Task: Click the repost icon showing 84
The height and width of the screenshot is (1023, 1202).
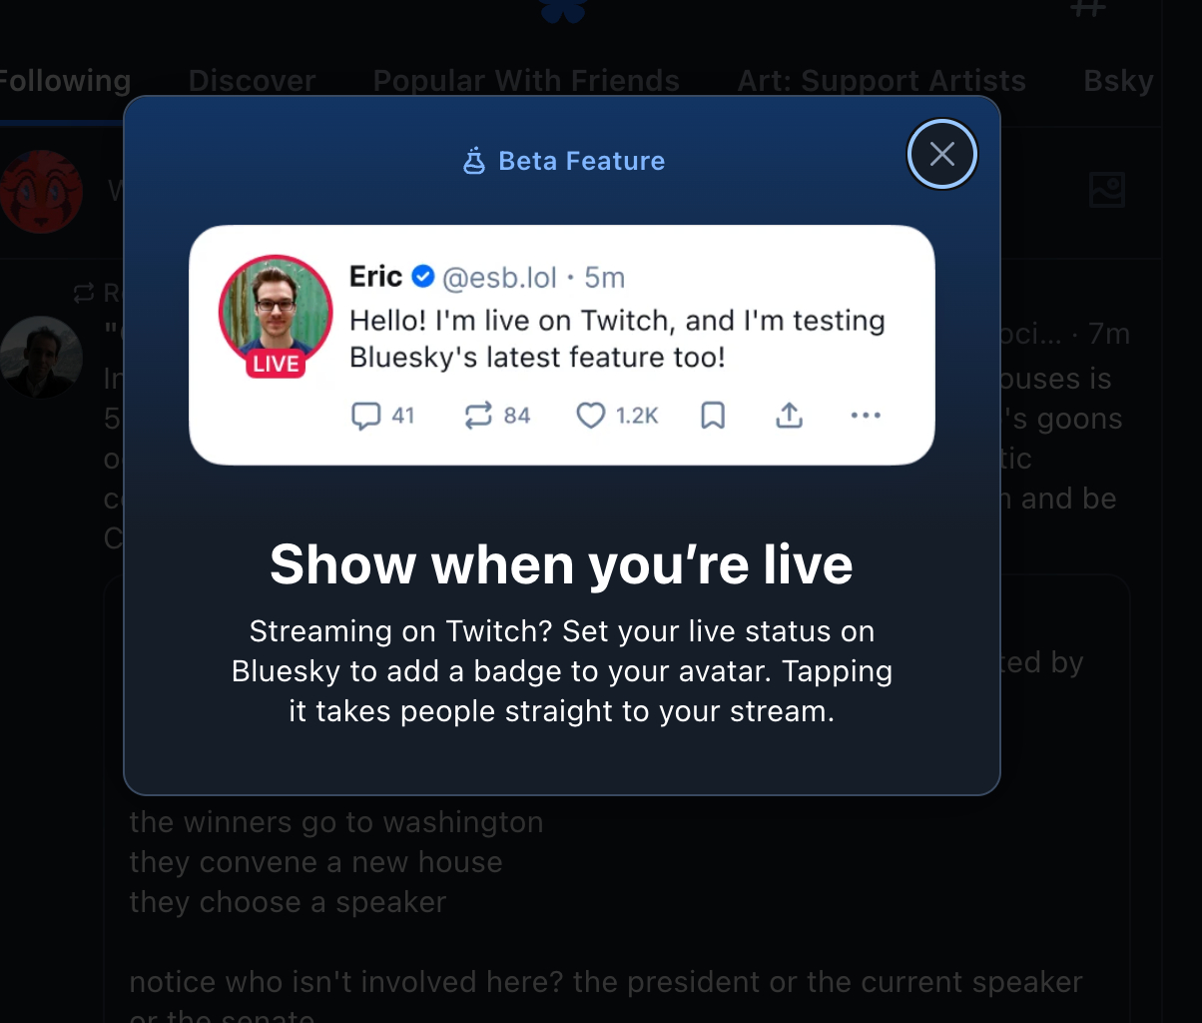Action: point(478,416)
